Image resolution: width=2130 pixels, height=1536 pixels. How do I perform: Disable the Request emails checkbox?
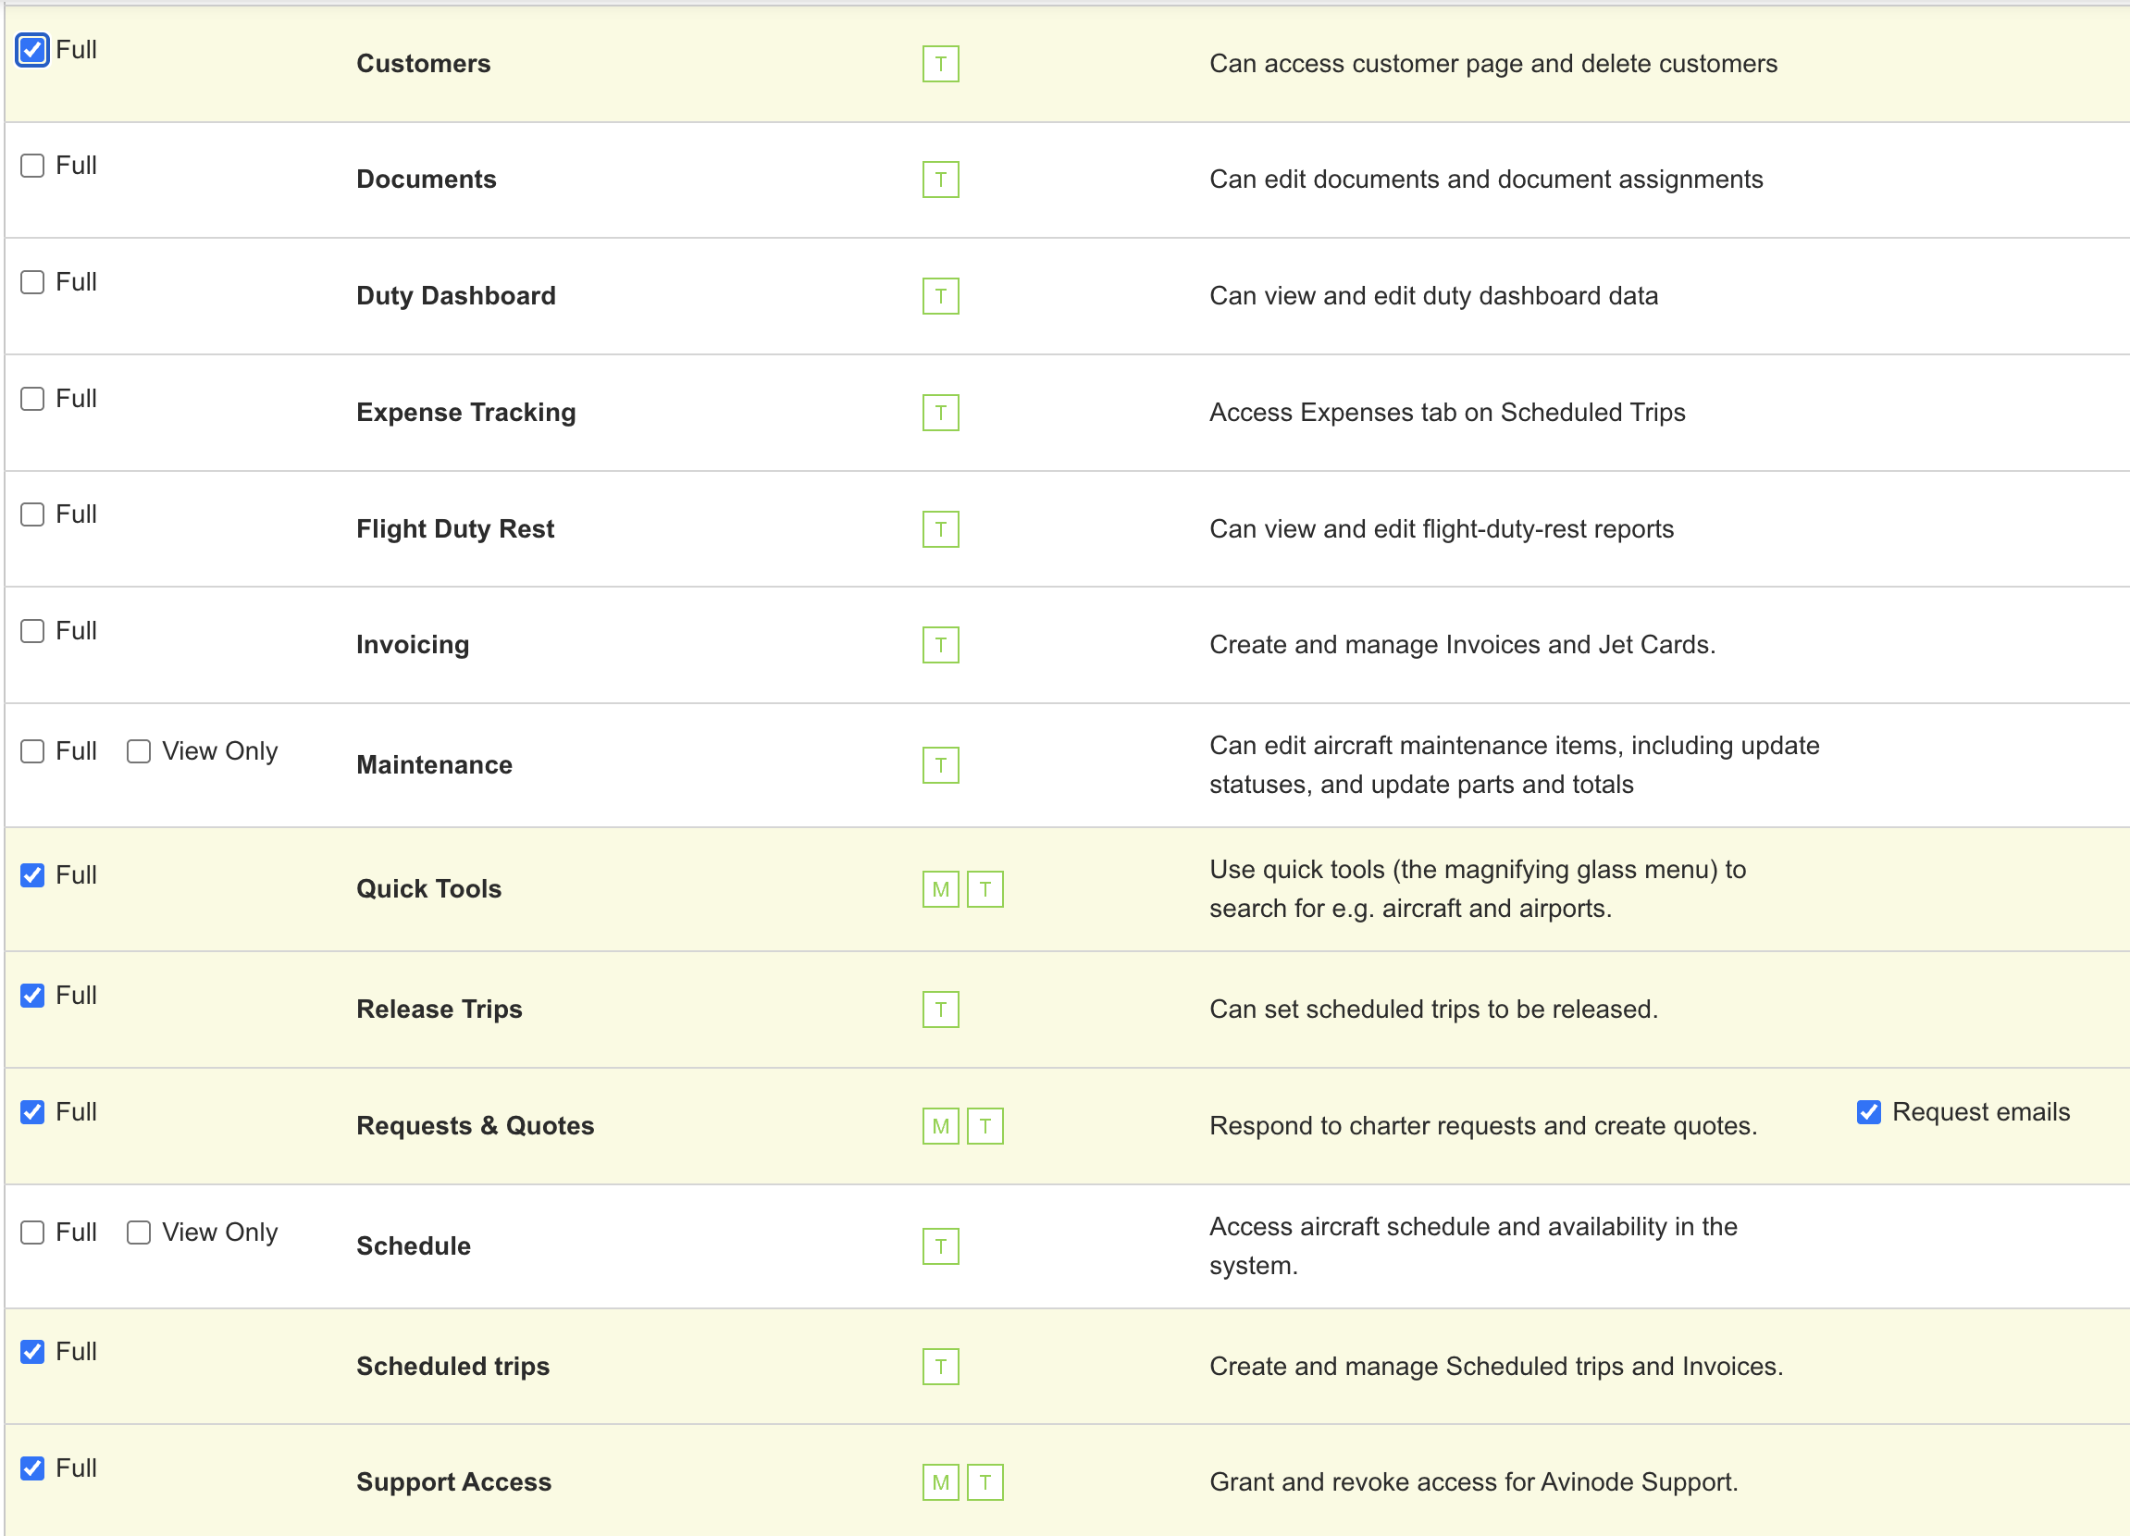(x=1868, y=1112)
